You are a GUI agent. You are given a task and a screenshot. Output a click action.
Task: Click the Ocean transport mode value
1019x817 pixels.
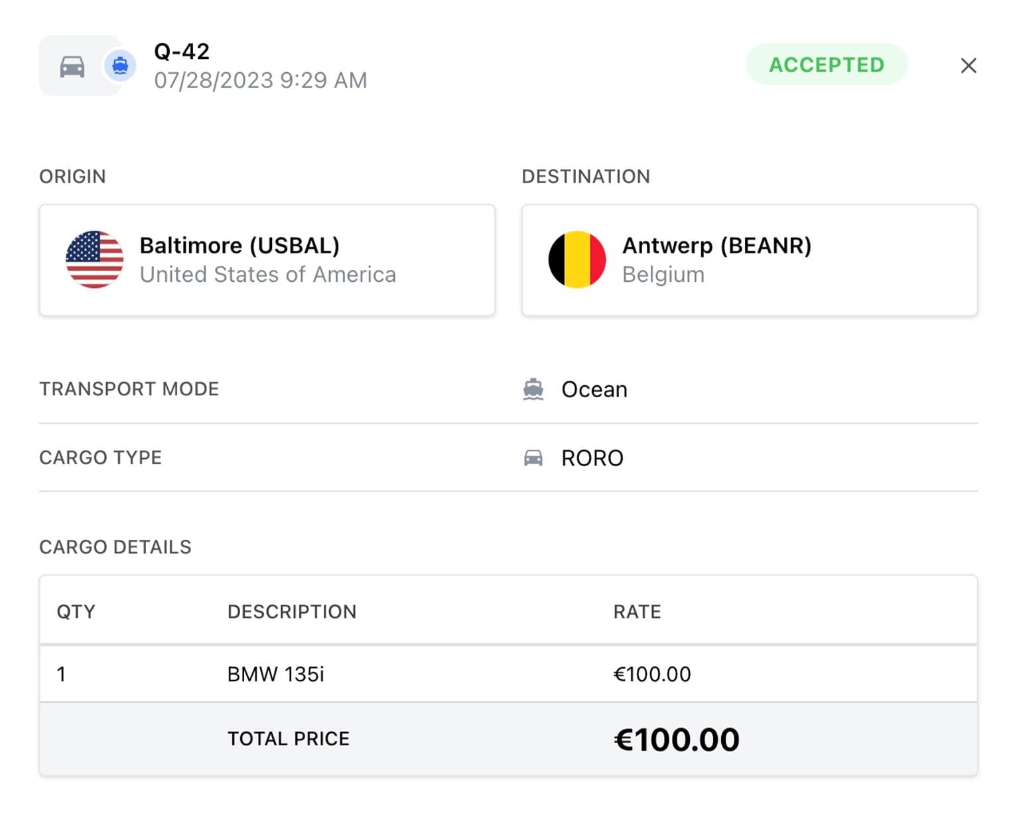[594, 389]
